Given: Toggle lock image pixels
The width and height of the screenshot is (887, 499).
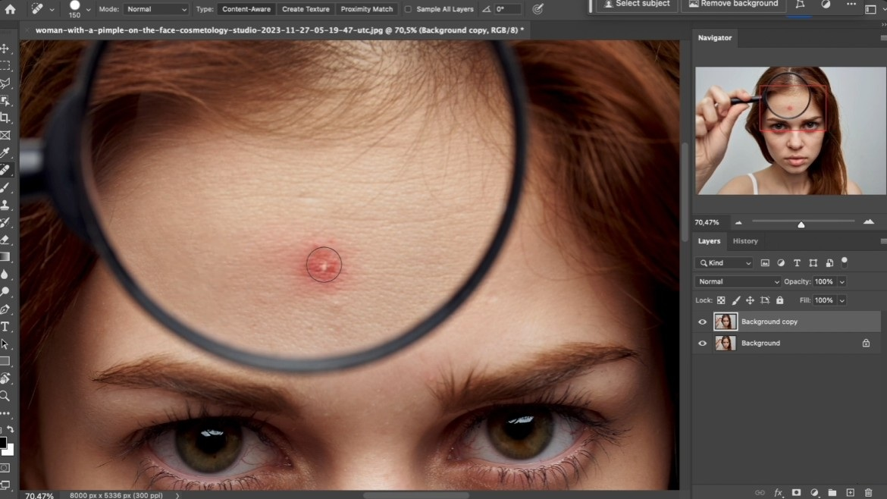Looking at the screenshot, I should 735,300.
